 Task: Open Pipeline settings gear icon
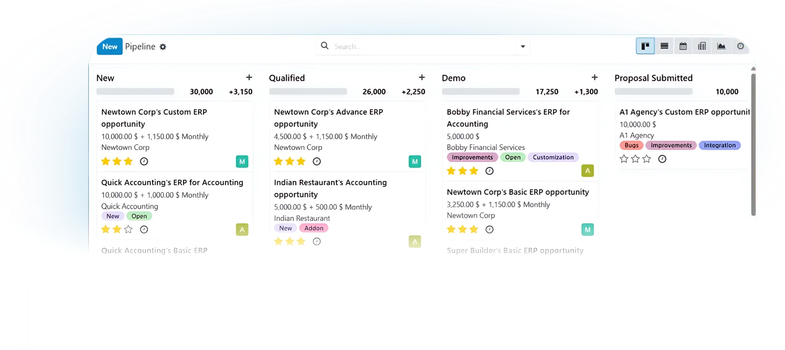(163, 47)
